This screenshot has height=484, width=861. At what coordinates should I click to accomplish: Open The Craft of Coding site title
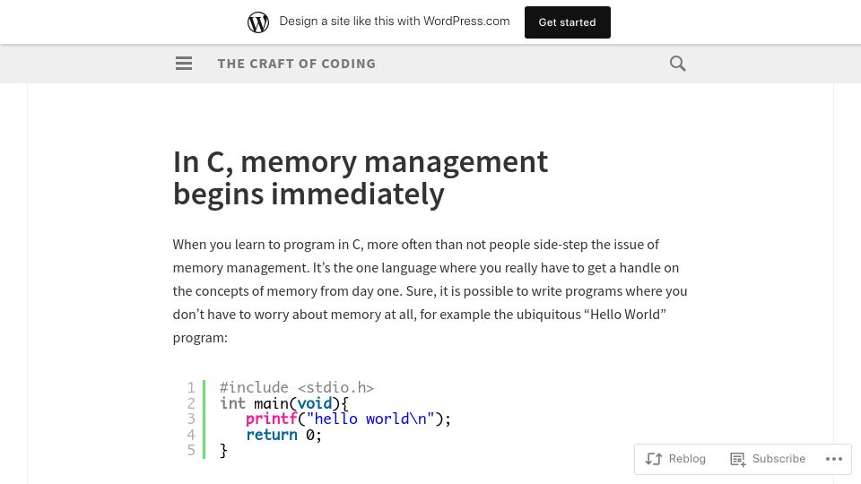(297, 64)
